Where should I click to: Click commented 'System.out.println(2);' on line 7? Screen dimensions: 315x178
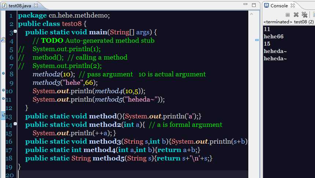coord(67,66)
